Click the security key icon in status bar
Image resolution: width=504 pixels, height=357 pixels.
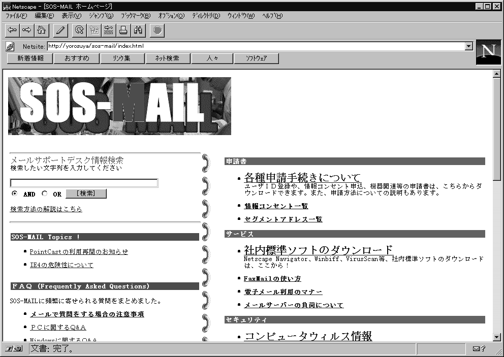click(x=14, y=348)
